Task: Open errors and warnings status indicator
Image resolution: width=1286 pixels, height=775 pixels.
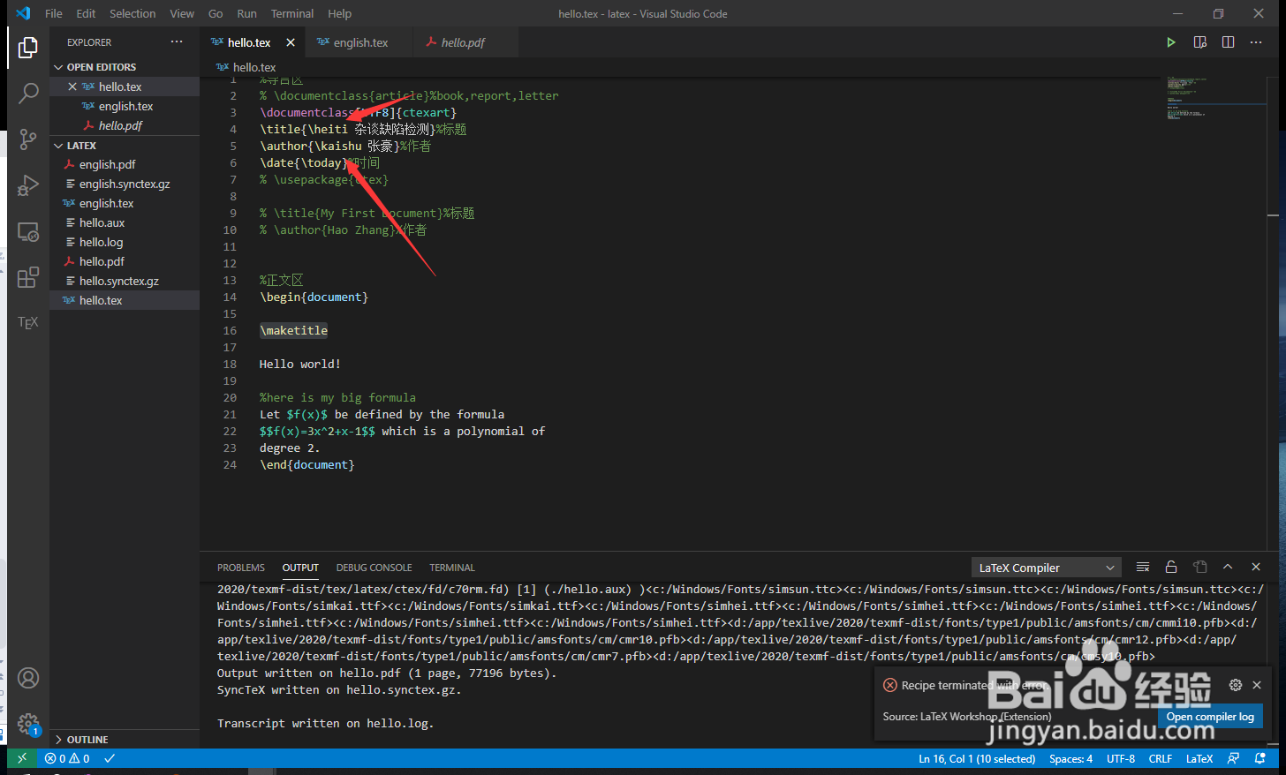Action: click(x=68, y=758)
